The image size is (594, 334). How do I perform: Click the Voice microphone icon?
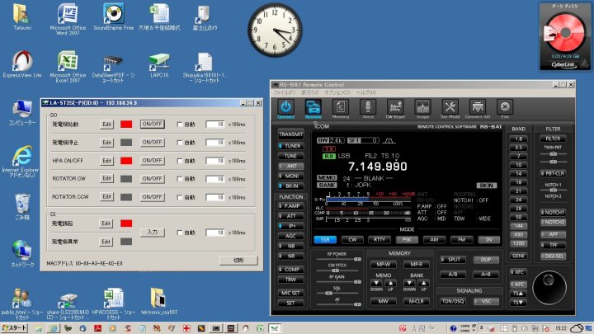(x=368, y=107)
